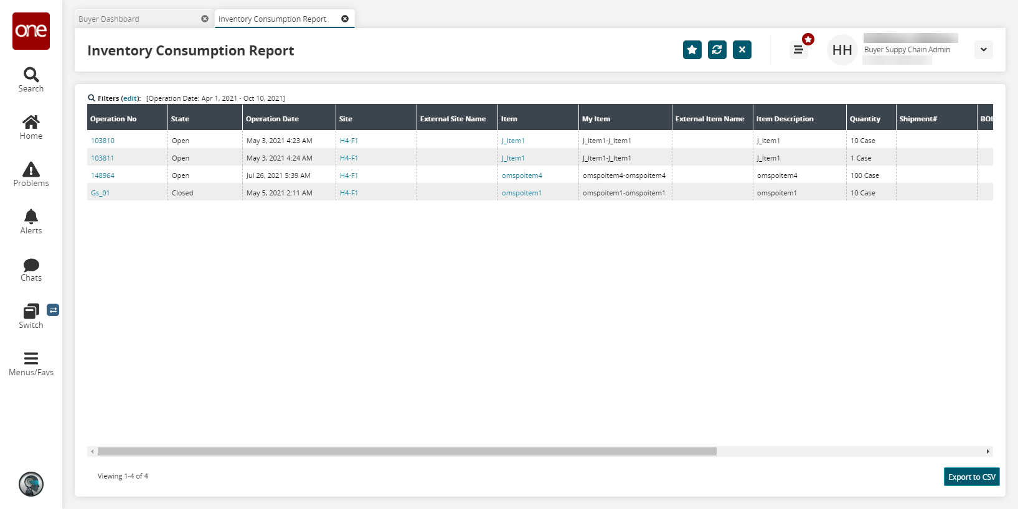
Task: Open the Menus/Favs hamburger menu
Action: [31, 358]
